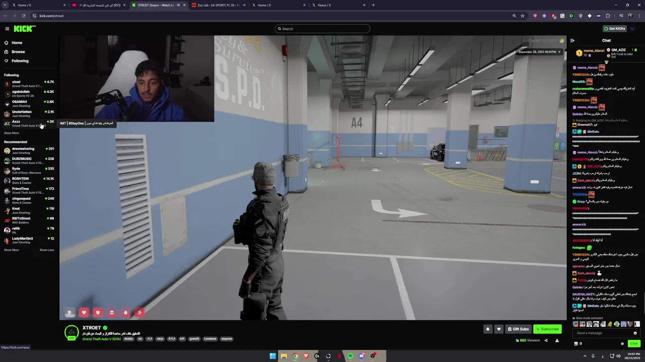Open browser zoom magnifier icon
The height and width of the screenshot is (362, 645).
(x=514, y=16)
